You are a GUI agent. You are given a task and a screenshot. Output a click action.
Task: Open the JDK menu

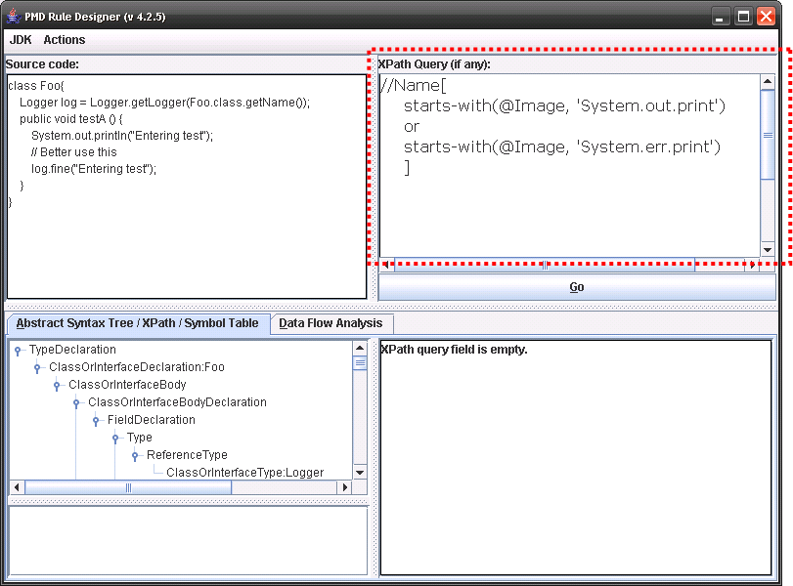(x=21, y=40)
